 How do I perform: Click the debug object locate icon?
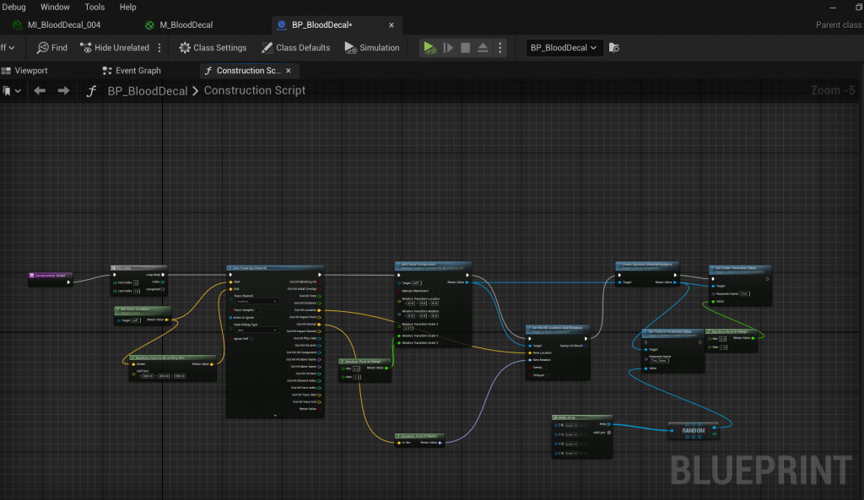click(x=614, y=48)
